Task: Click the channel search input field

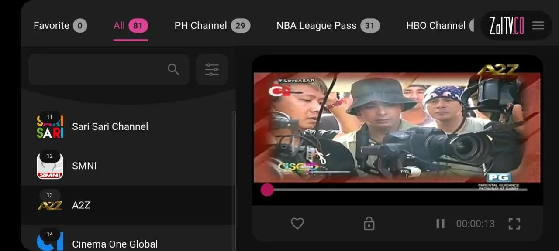Action: (x=109, y=70)
